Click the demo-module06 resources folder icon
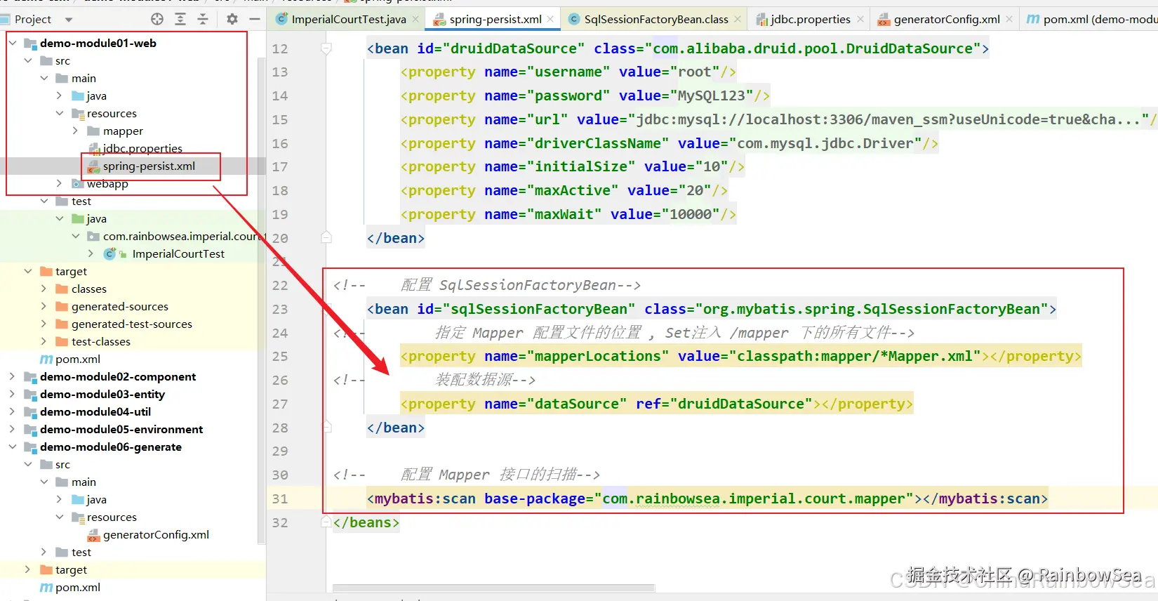Image resolution: width=1158 pixels, height=601 pixels. click(78, 517)
